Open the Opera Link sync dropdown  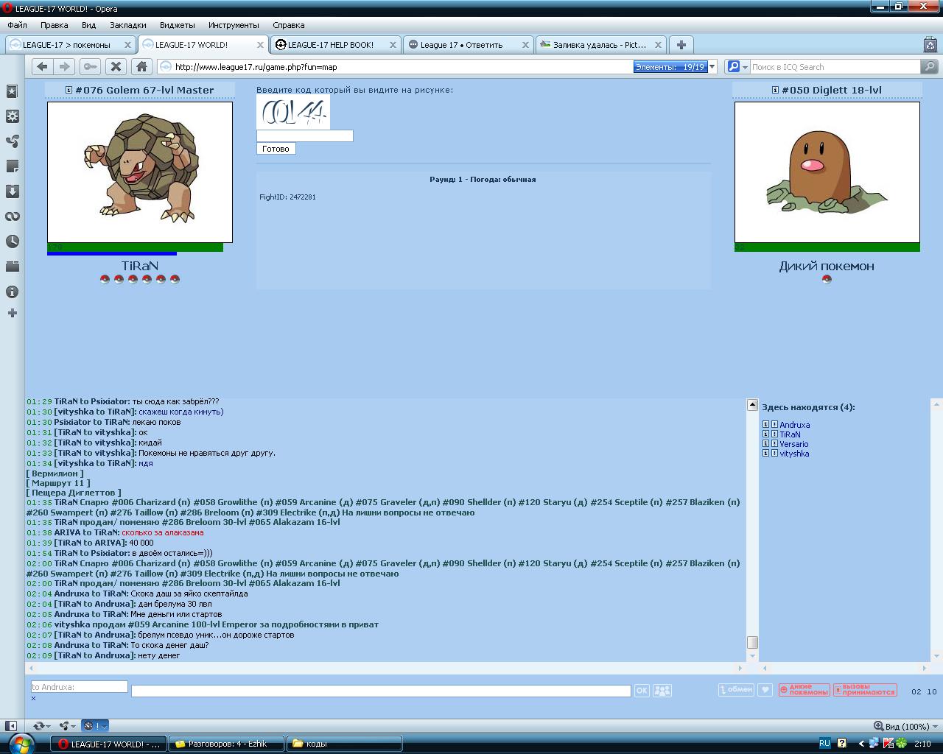click(43, 726)
